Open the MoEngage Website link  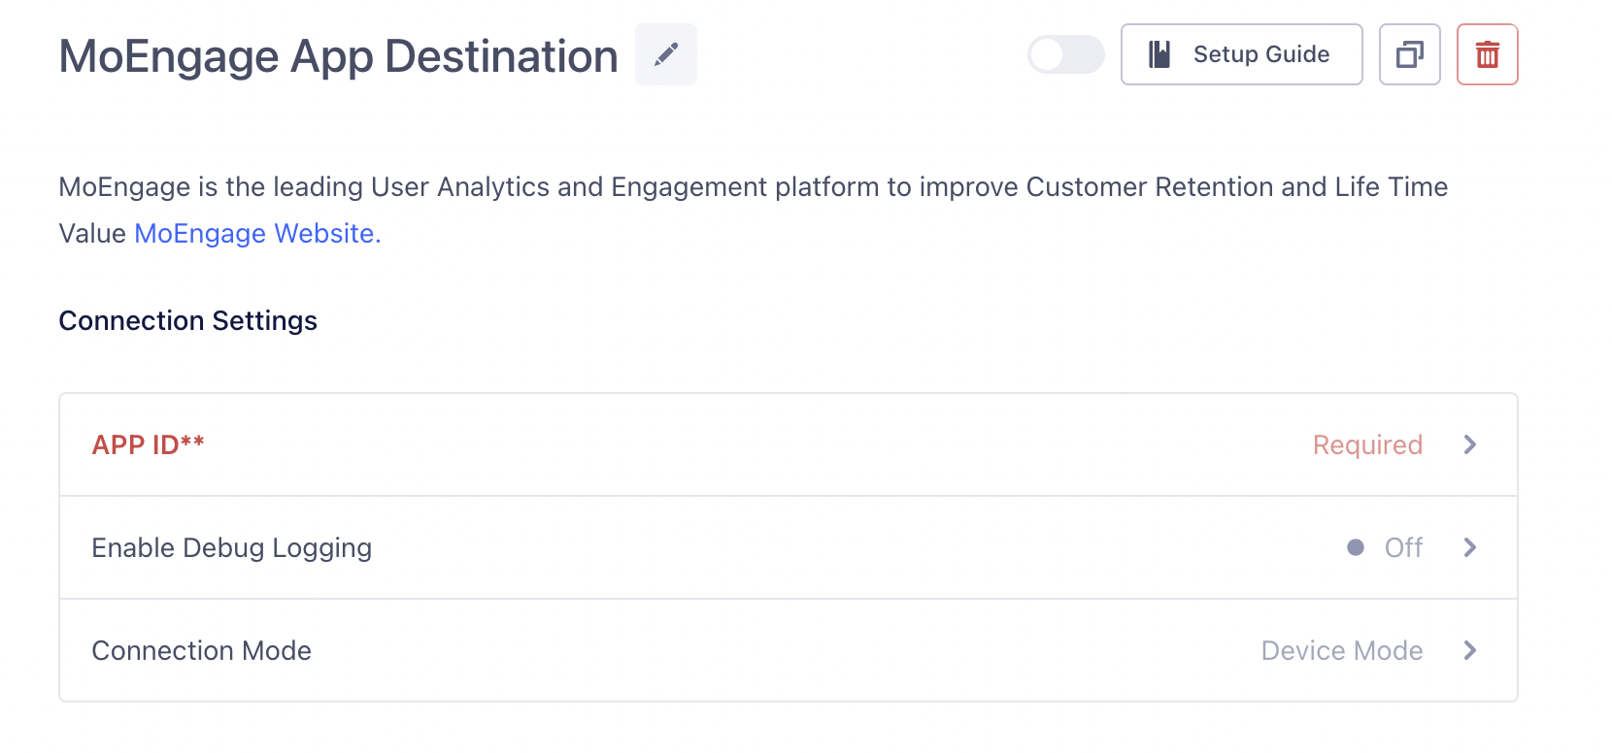pyautogui.click(x=257, y=234)
